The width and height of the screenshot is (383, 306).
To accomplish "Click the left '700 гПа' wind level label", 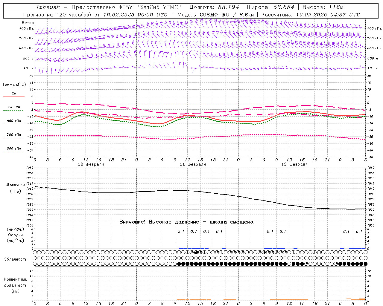I will (x=26, y=38).
